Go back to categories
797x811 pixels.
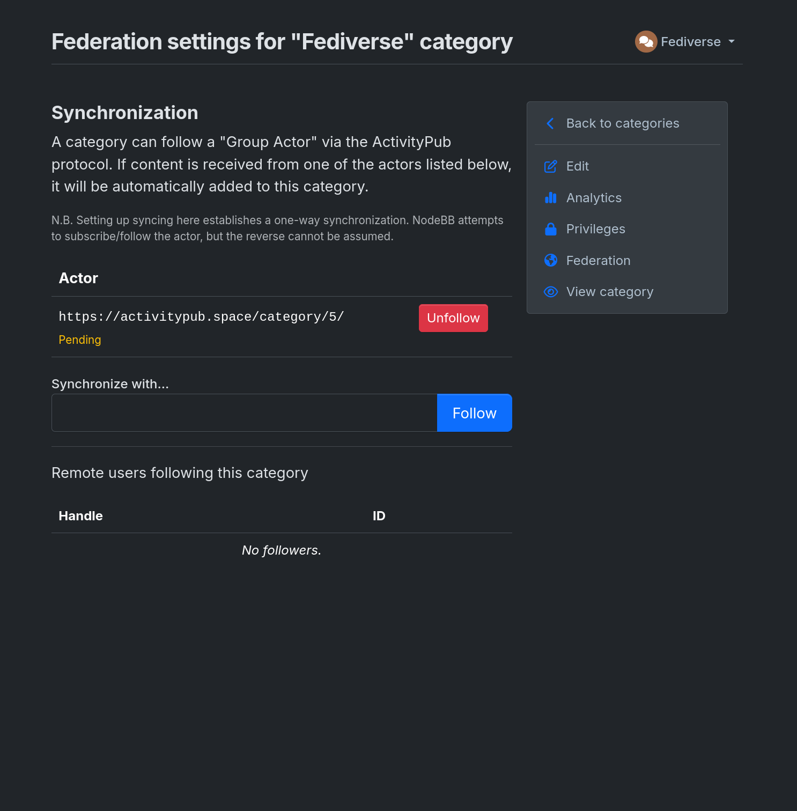click(x=622, y=123)
